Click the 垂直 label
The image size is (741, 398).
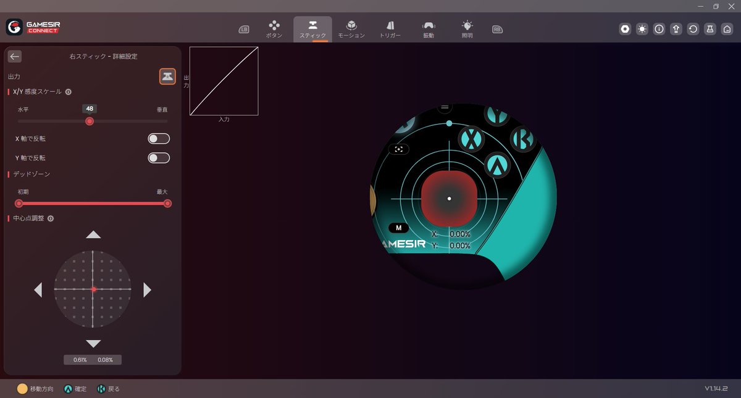click(162, 109)
